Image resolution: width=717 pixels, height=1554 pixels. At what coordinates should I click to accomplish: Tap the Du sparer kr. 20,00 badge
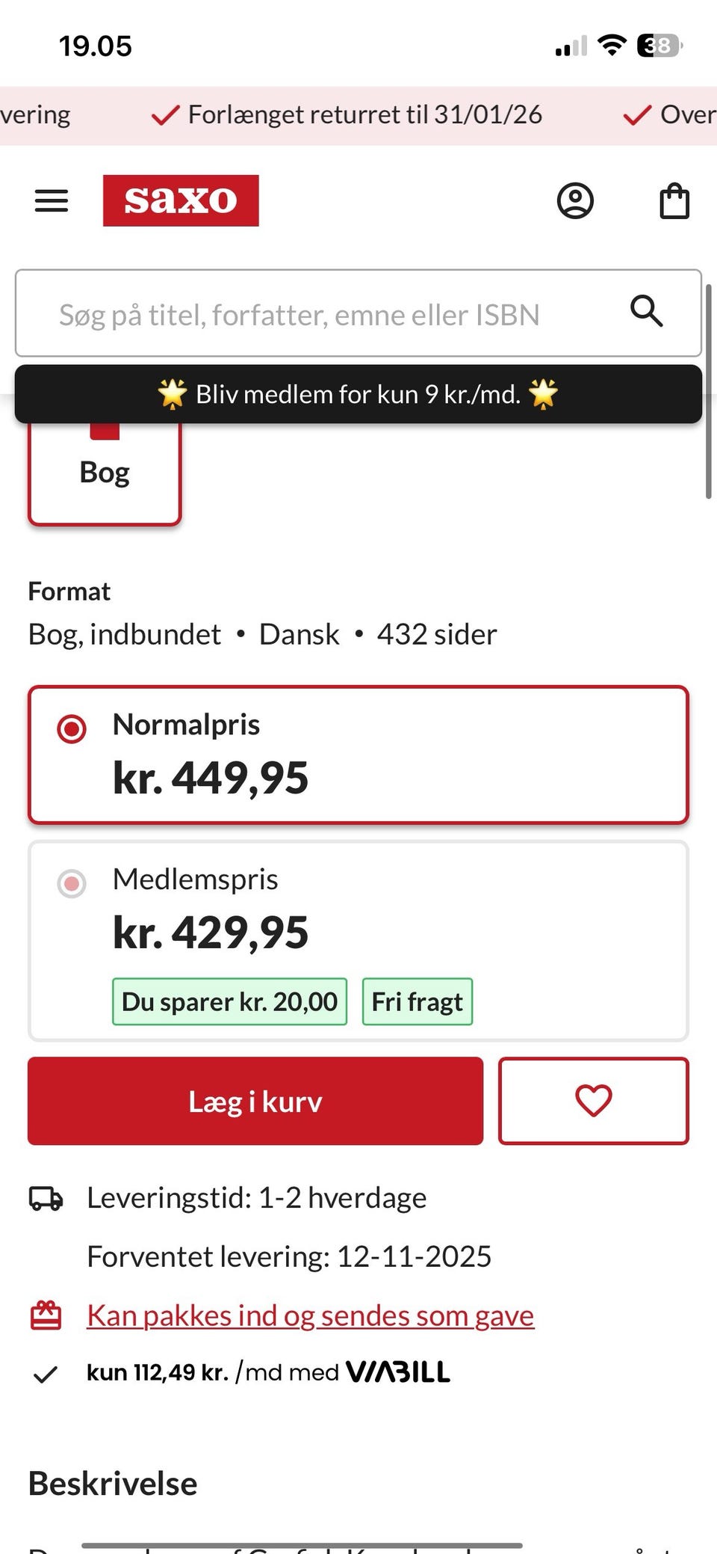point(229,1001)
